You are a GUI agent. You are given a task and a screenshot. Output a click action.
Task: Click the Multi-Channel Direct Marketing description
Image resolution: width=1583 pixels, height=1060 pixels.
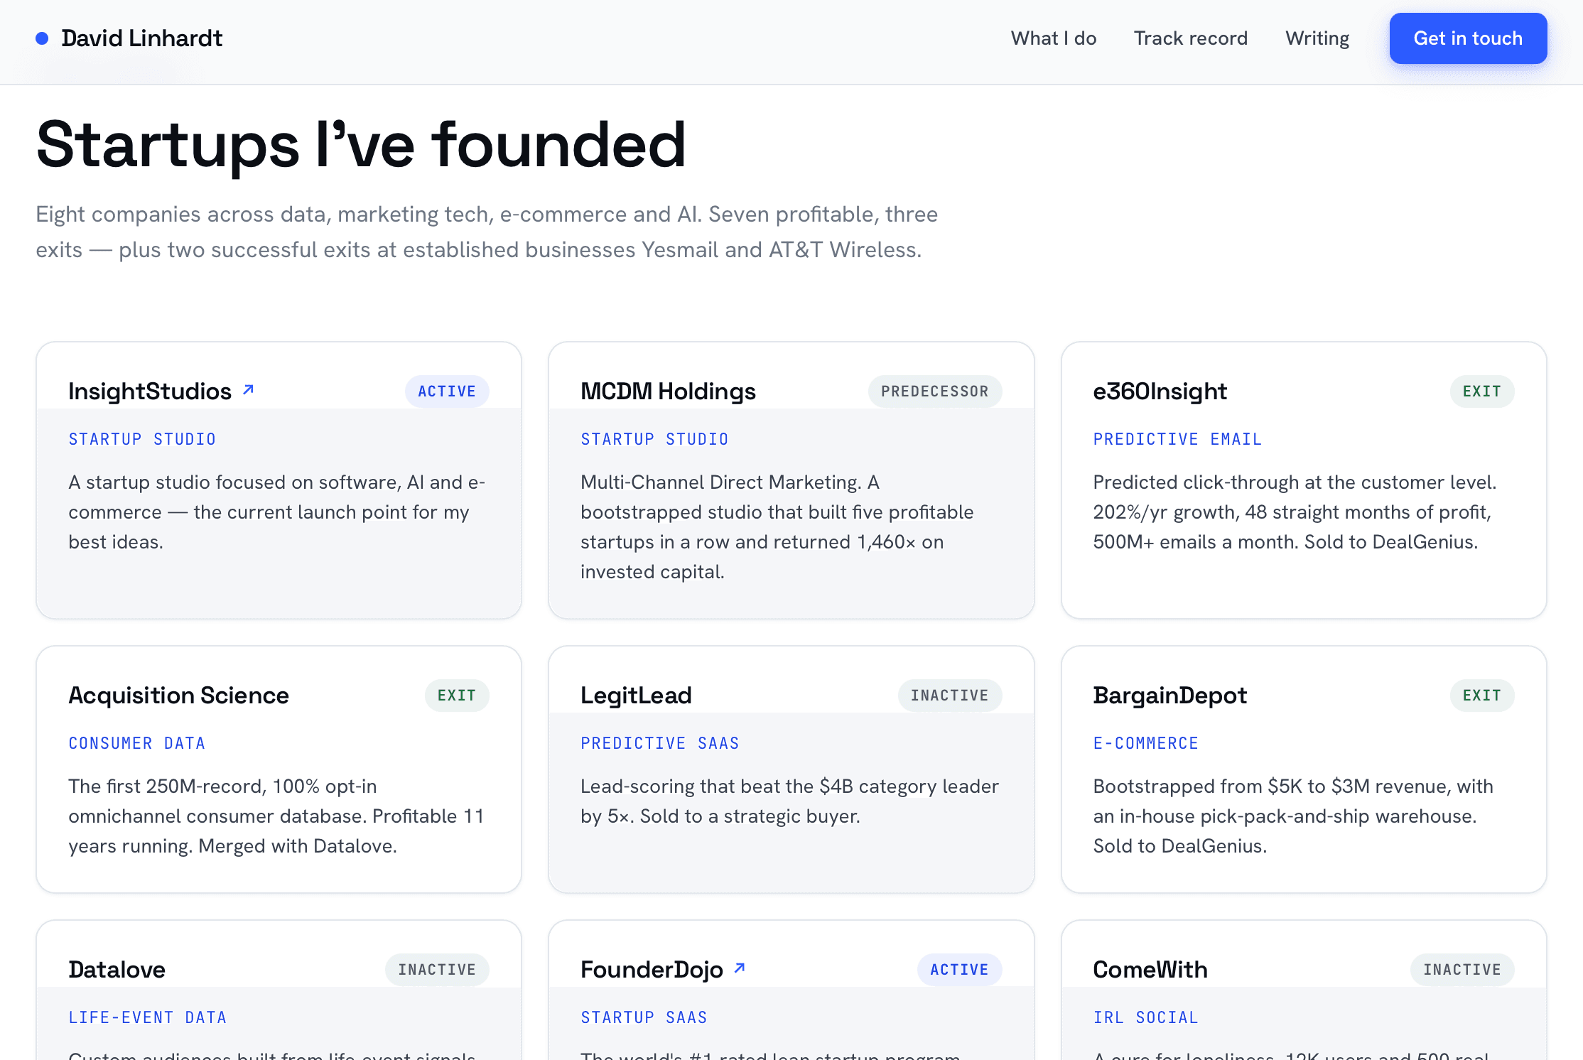777,527
